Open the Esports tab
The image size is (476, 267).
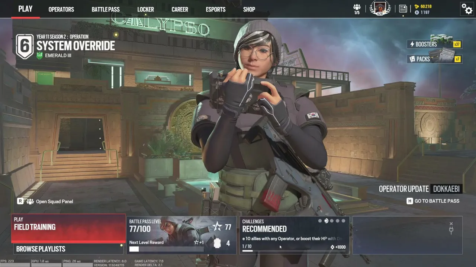tap(215, 9)
